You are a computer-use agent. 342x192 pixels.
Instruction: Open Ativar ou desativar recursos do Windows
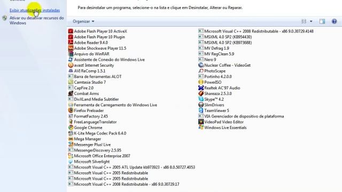[x=37, y=20]
